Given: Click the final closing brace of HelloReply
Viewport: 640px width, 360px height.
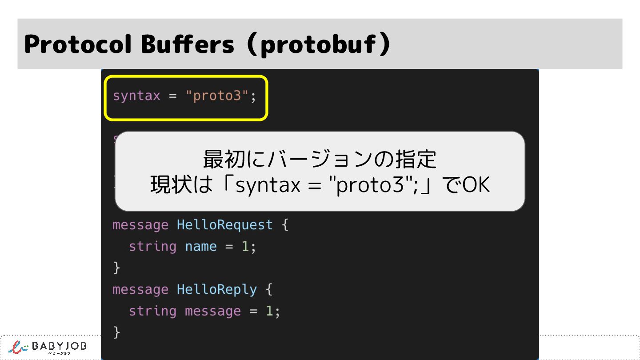Looking at the screenshot, I should (117, 332).
